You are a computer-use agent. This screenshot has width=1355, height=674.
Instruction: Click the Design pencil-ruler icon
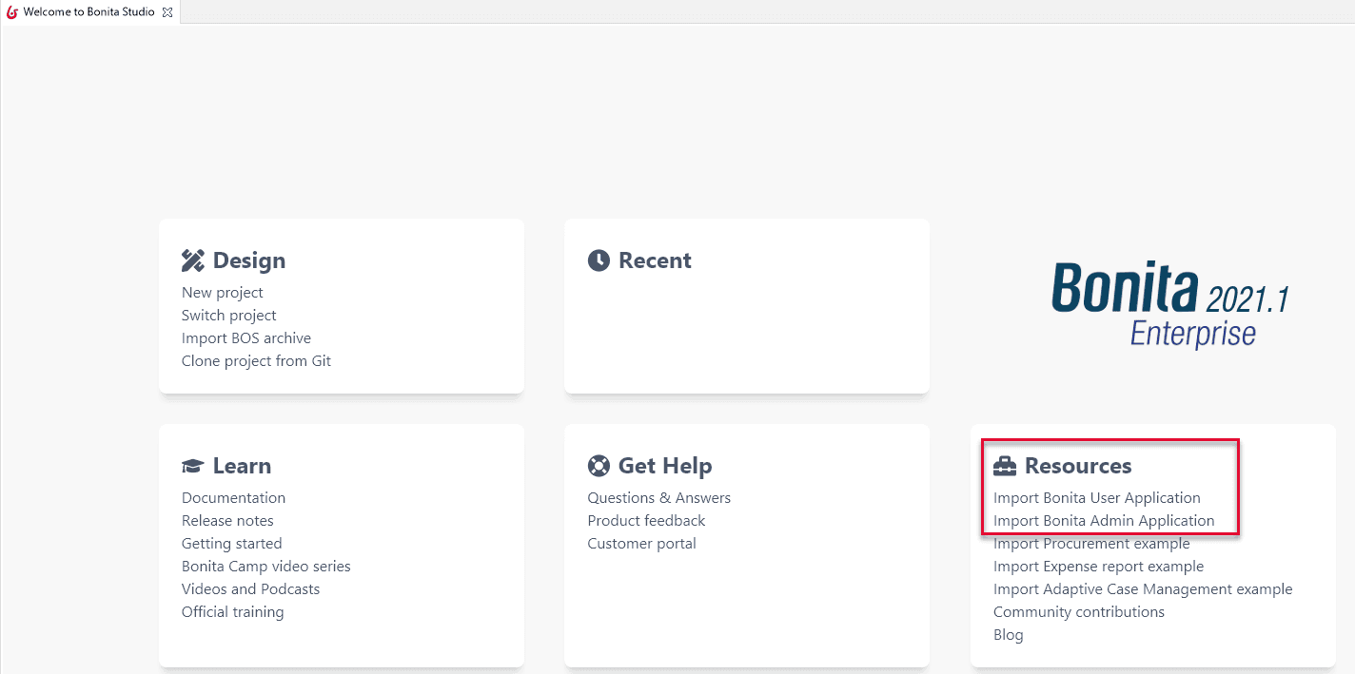click(193, 260)
